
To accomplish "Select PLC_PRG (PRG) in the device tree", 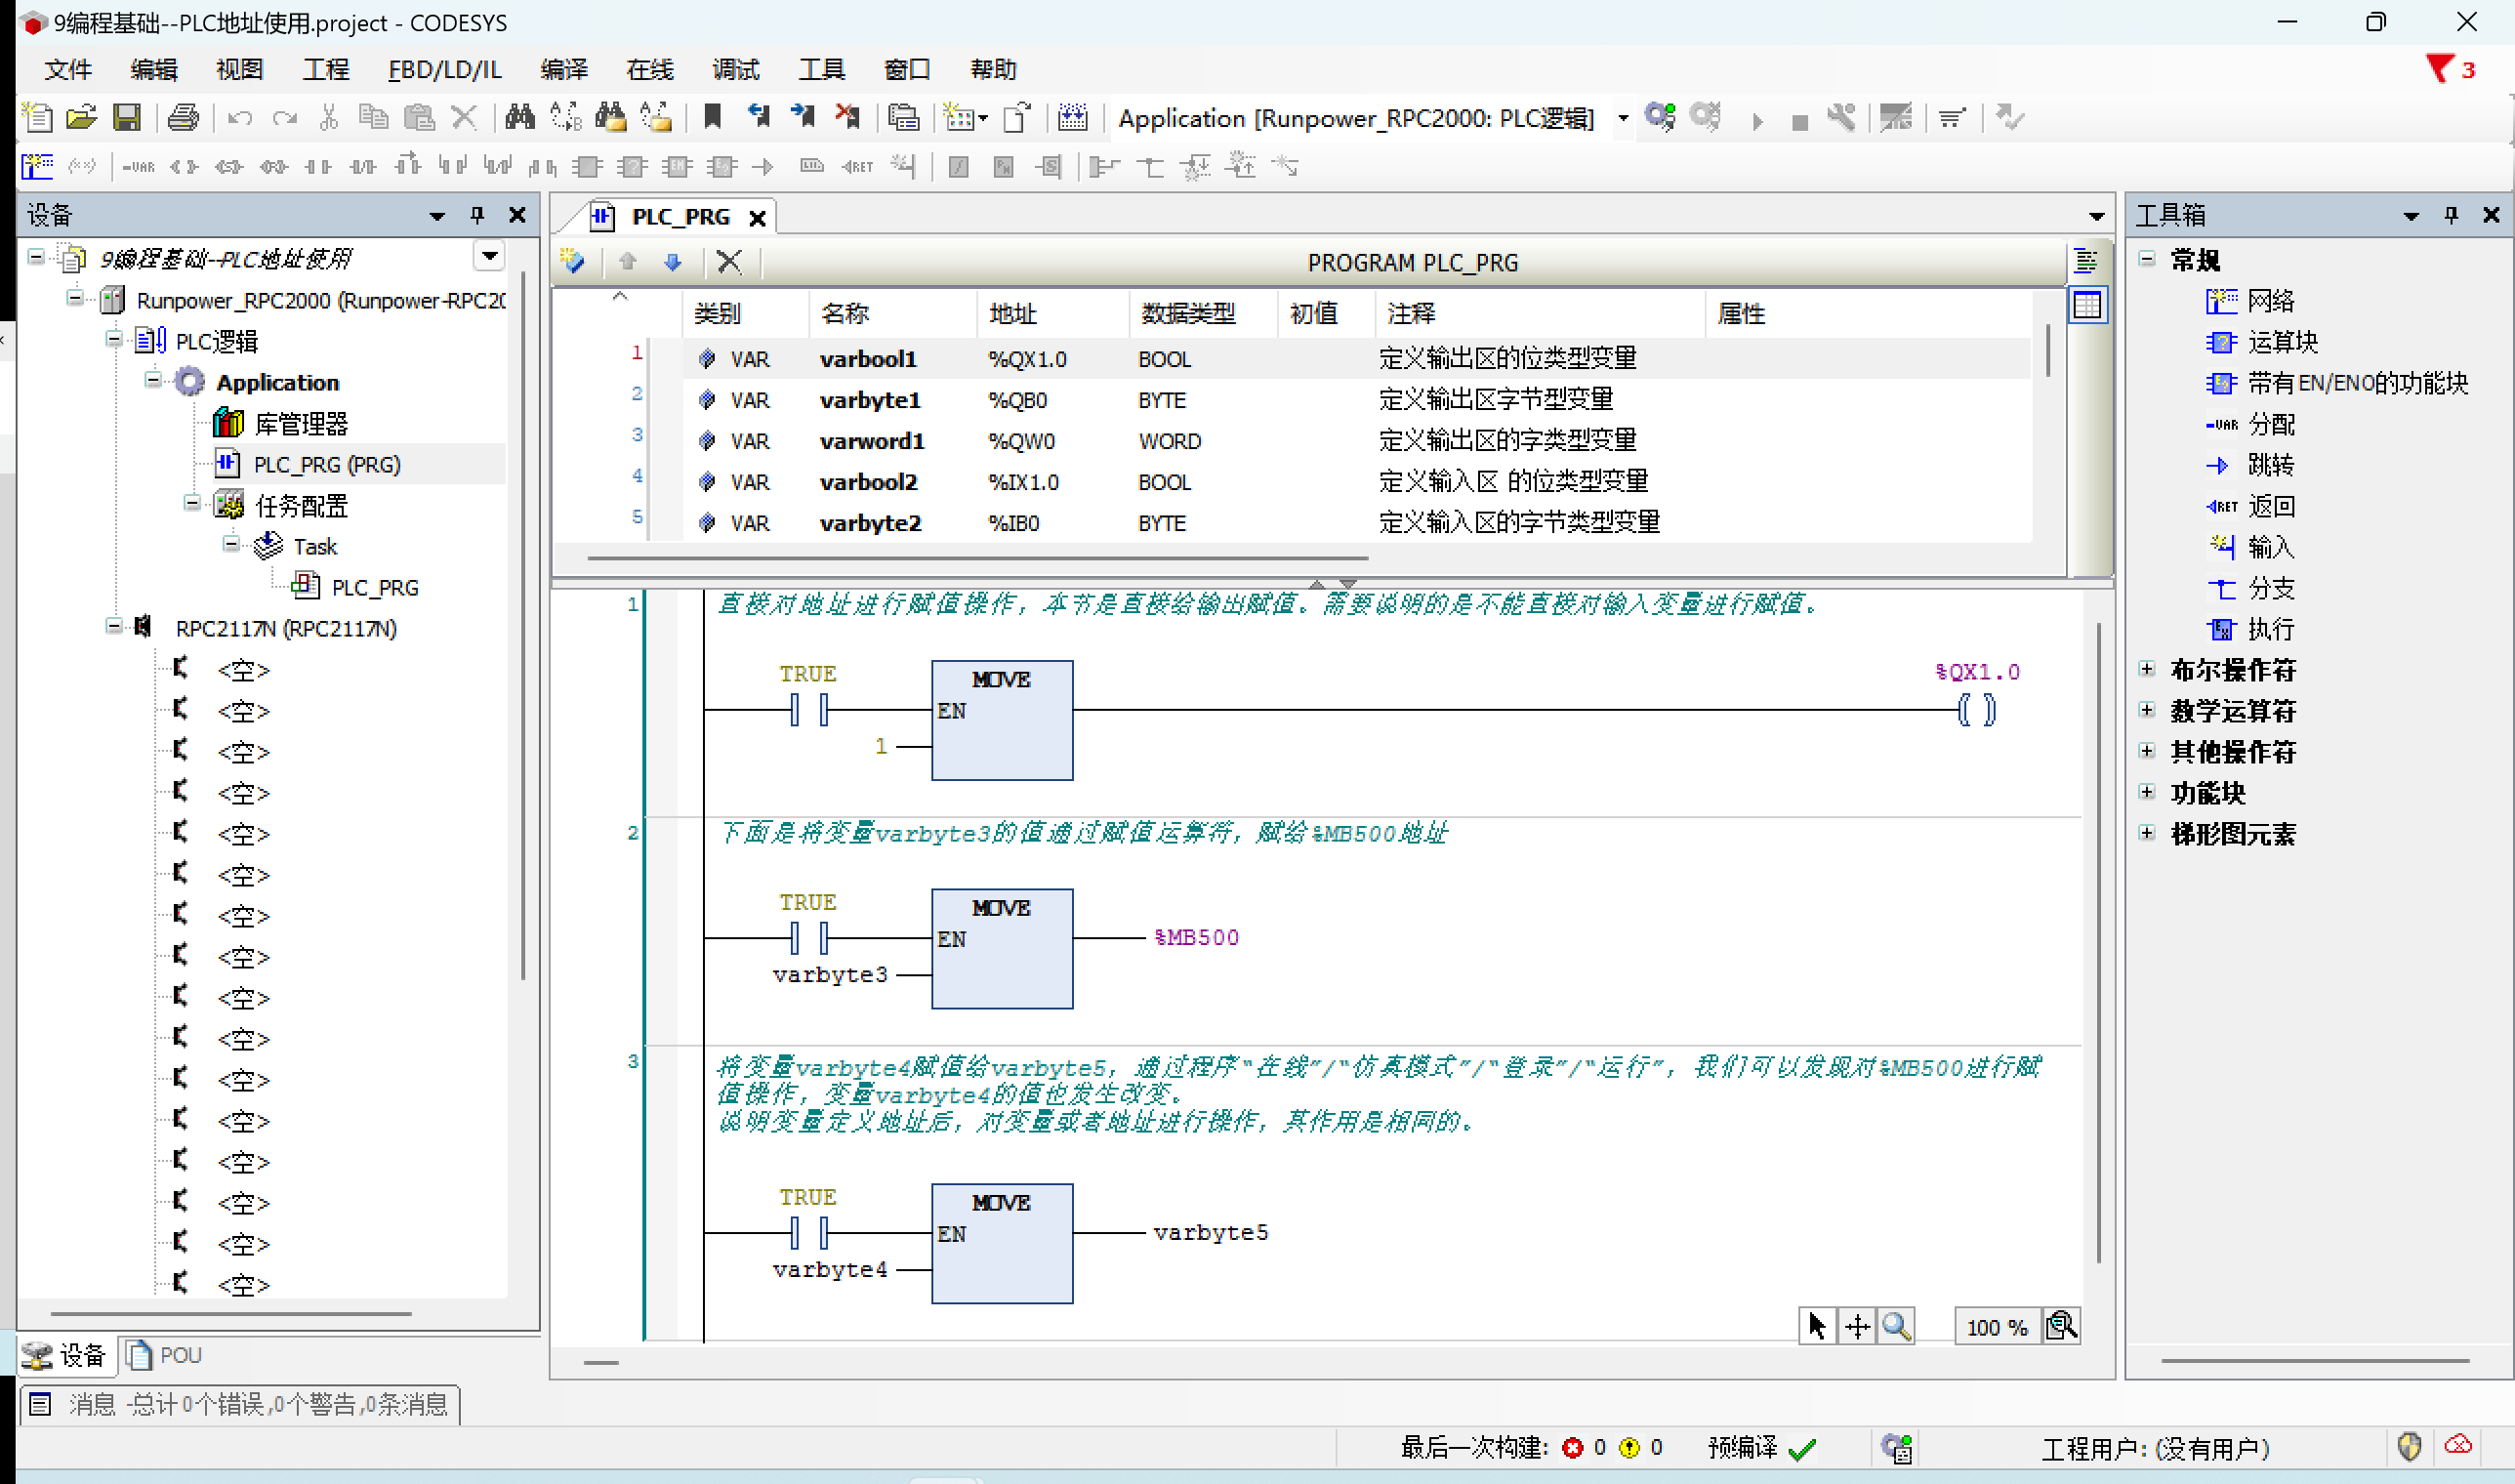I will (x=308, y=464).
